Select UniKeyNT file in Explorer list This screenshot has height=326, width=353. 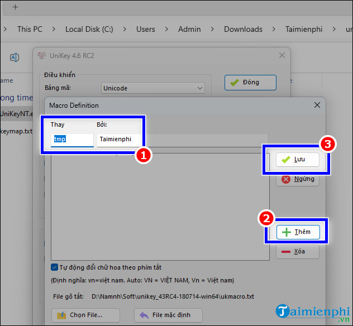[17, 114]
